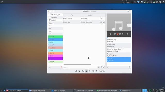Select the lavender #aaaaff color tag
Screen dimensions: 165x92
pyautogui.click(x=56, y=45)
